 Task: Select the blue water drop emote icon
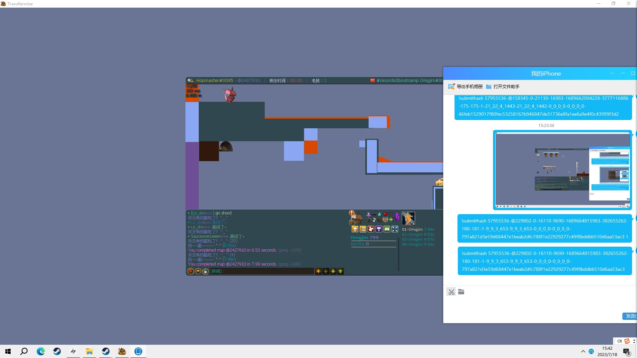click(x=380, y=214)
